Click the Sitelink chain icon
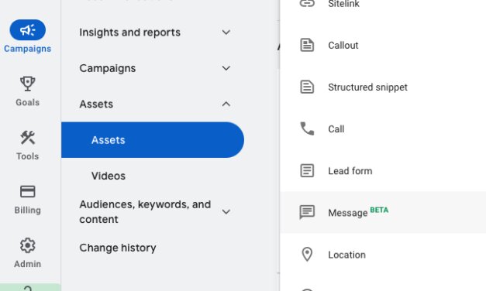This screenshot has height=291, width=486. [307, 4]
